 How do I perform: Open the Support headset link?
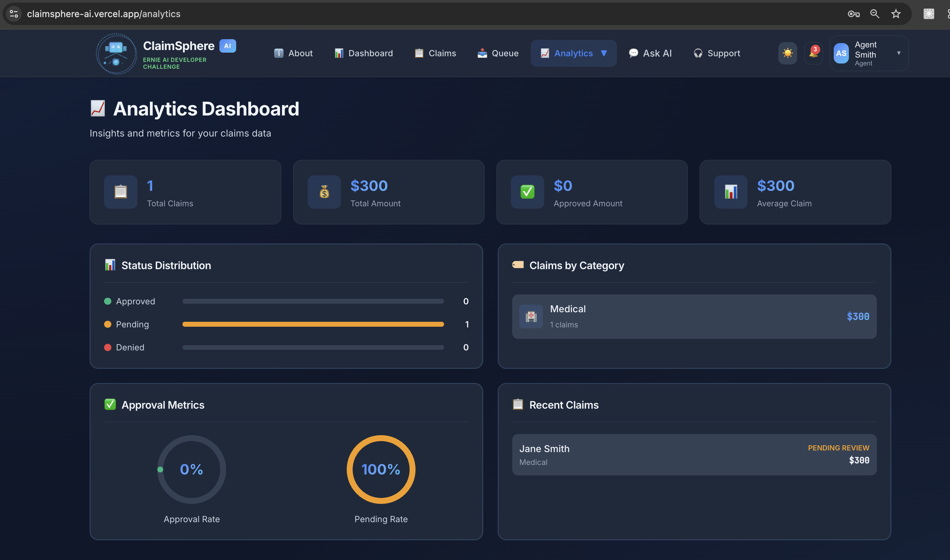tap(716, 53)
